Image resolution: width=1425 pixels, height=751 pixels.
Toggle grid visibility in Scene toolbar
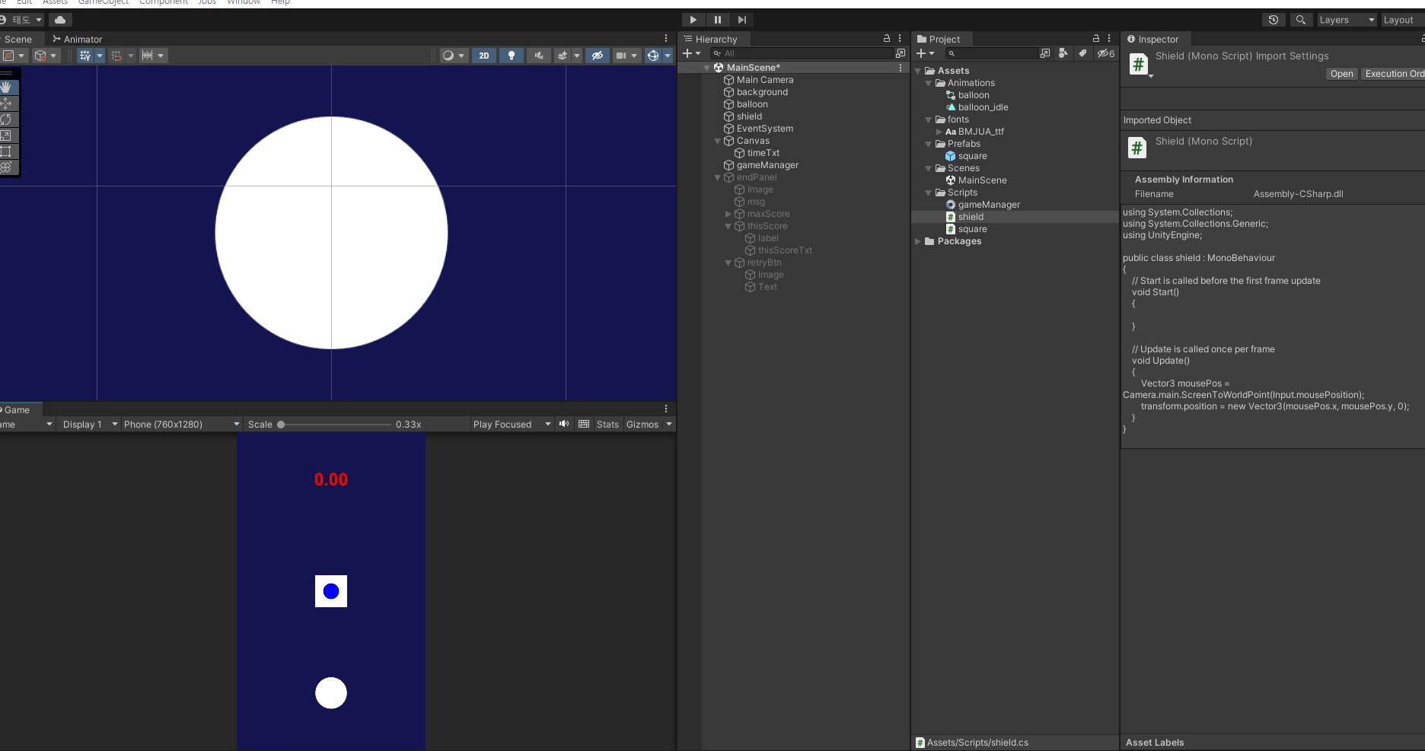point(85,56)
